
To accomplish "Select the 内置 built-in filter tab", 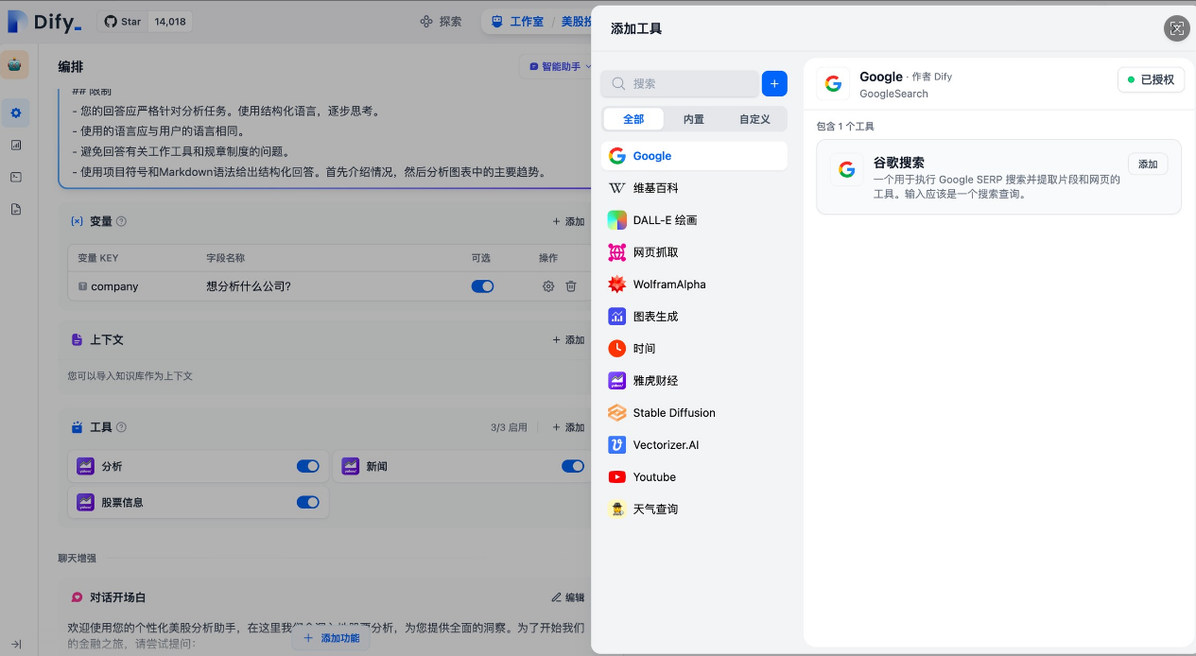I will [x=694, y=119].
